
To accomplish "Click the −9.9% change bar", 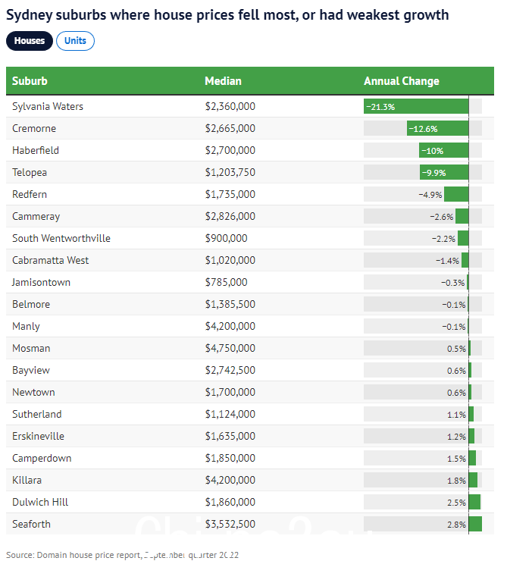I will coord(444,172).
